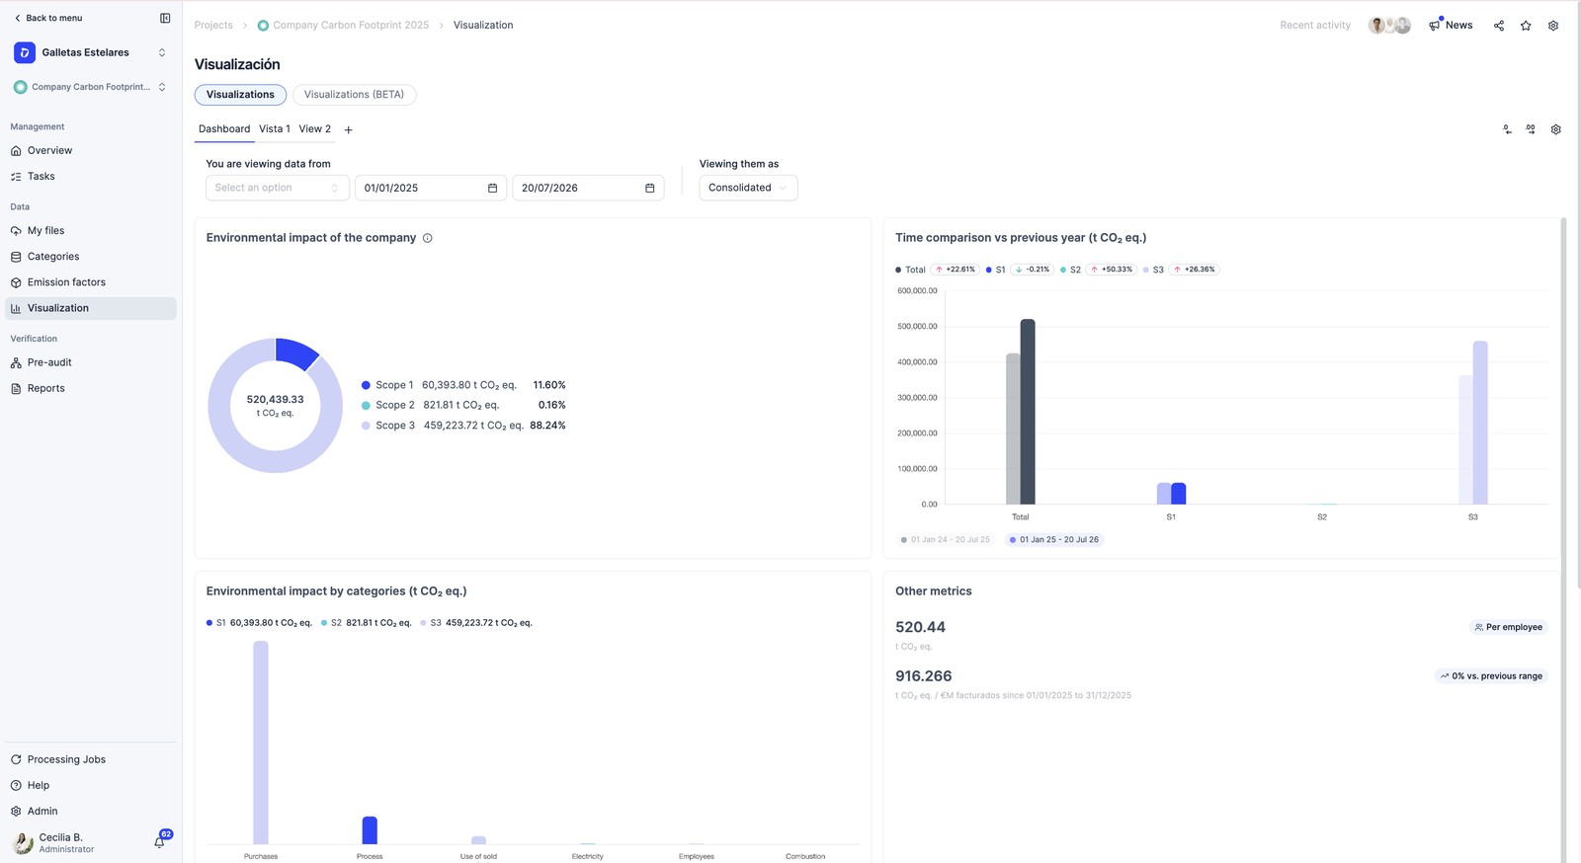Image resolution: width=1581 pixels, height=863 pixels.
Task: Go to Overview in sidebar
Action: [91, 150]
